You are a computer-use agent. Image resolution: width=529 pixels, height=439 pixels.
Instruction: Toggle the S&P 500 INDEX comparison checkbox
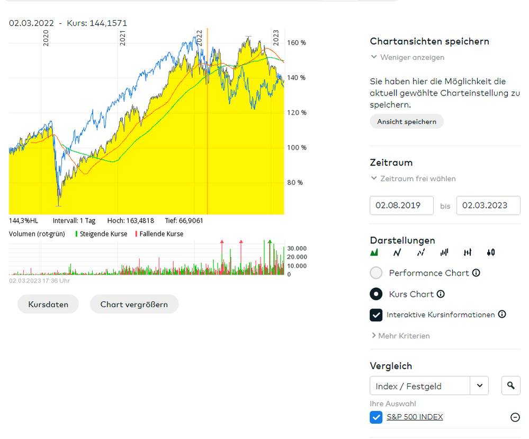click(x=376, y=417)
